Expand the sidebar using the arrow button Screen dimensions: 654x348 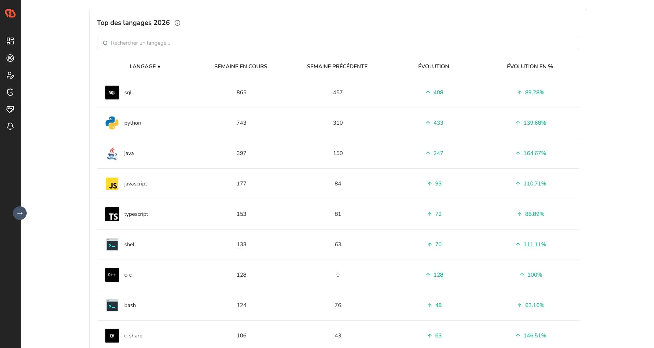point(20,213)
